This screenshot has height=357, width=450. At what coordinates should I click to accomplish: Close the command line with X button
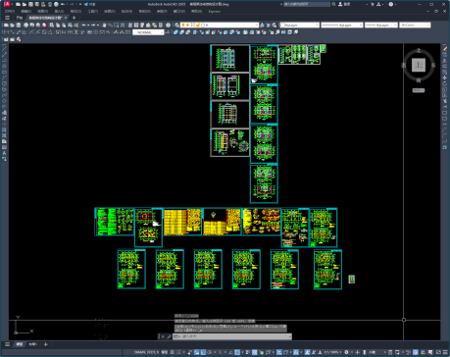(x=163, y=336)
